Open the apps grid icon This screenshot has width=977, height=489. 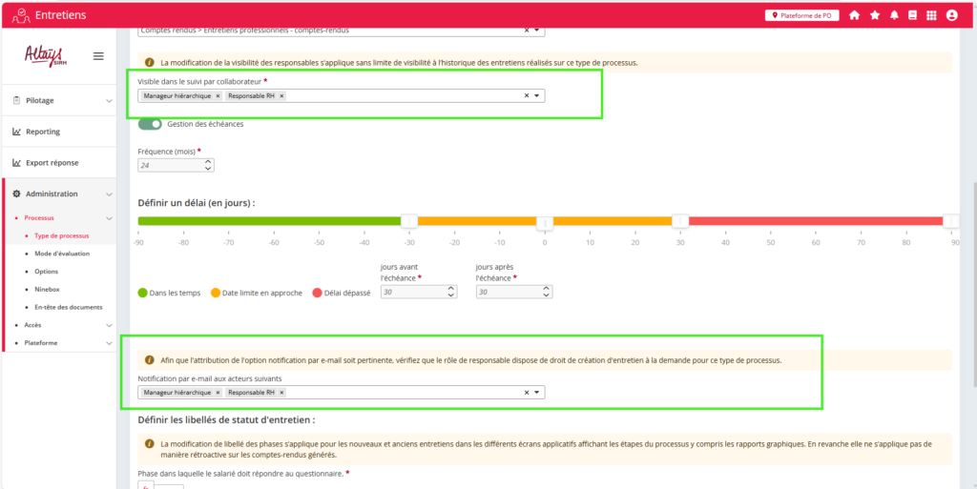931,15
